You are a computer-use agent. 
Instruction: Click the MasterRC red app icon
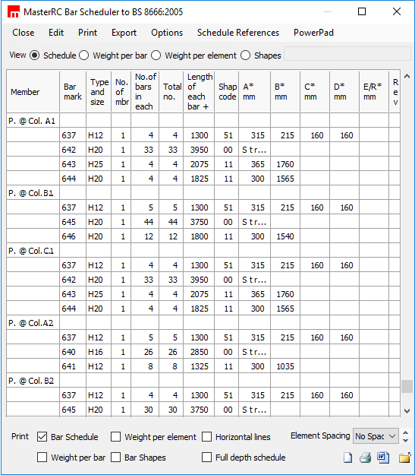coord(14,12)
